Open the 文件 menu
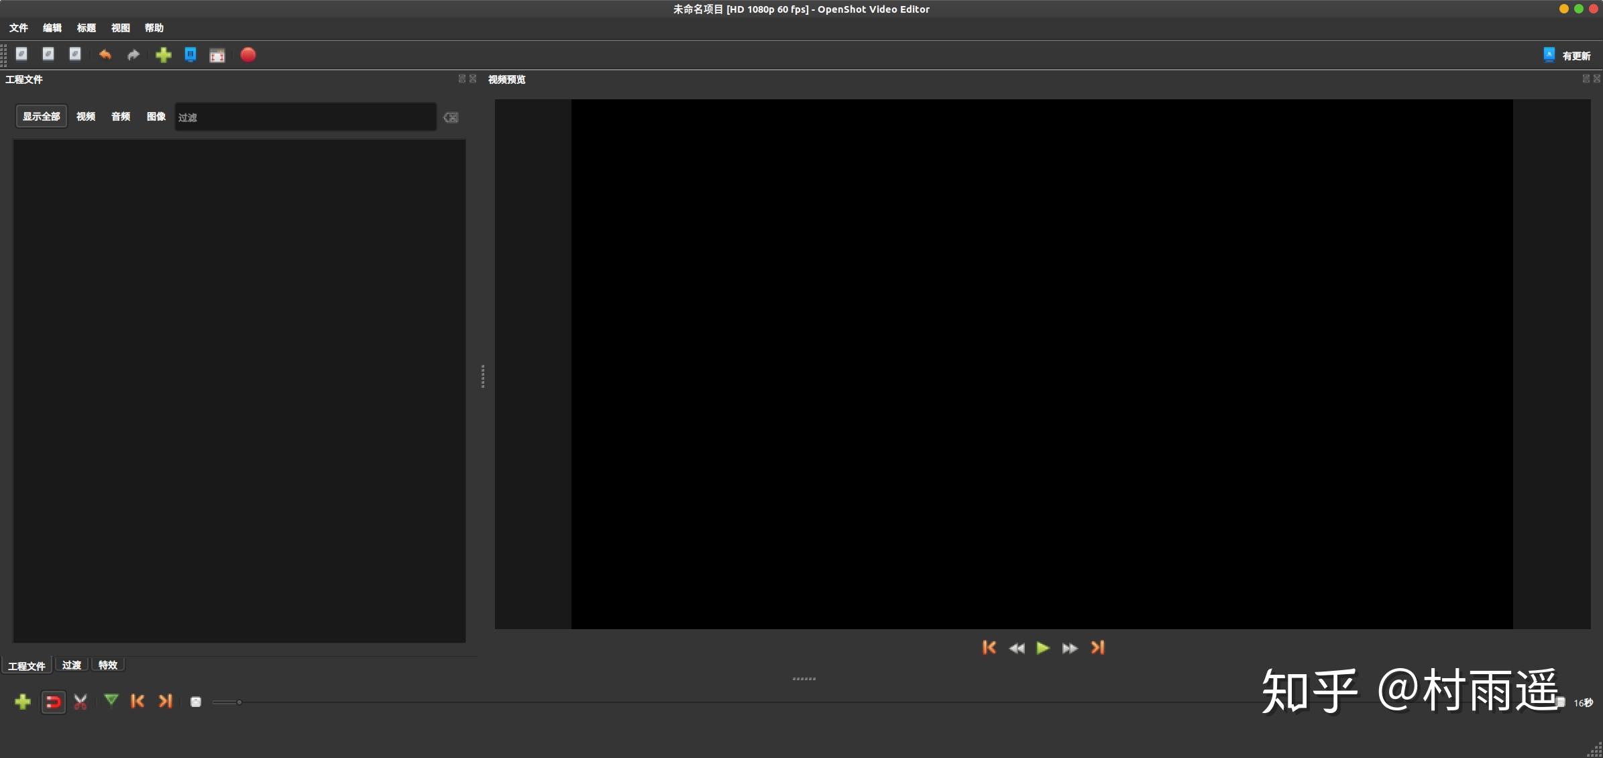The width and height of the screenshot is (1603, 758). (19, 28)
